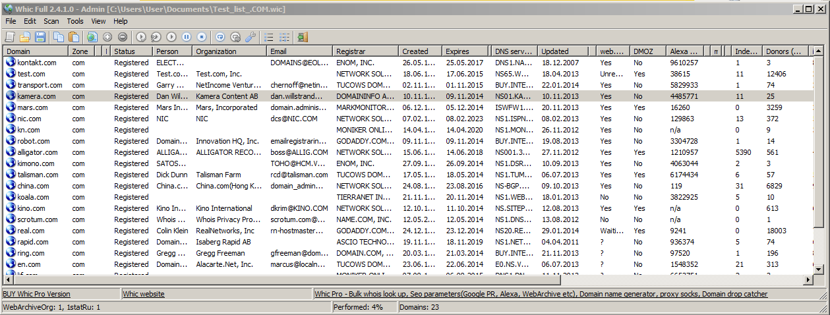This screenshot has width=830, height=315.
Task: Open the File menu
Action: (x=11, y=21)
